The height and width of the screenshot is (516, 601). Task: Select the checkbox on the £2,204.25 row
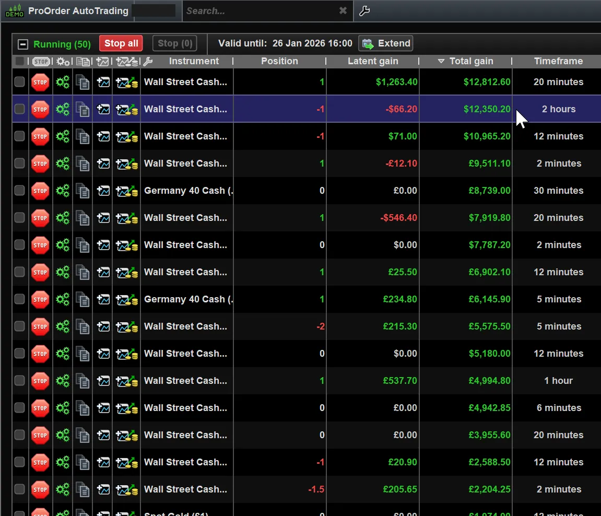click(20, 489)
